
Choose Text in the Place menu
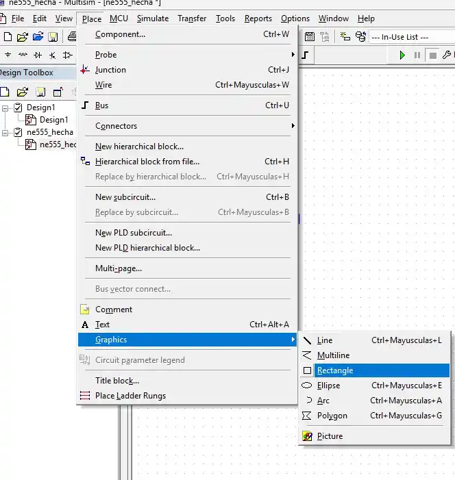tap(187, 325)
